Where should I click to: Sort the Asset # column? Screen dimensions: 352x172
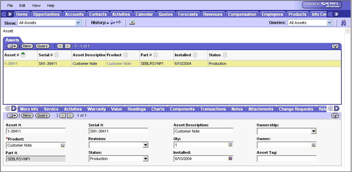click(23, 55)
